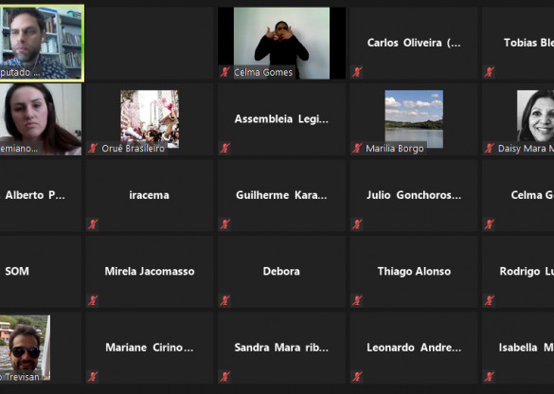Click muted mic icon on Sandra Mara tile
The height and width of the screenshot is (394, 554).
[225, 377]
